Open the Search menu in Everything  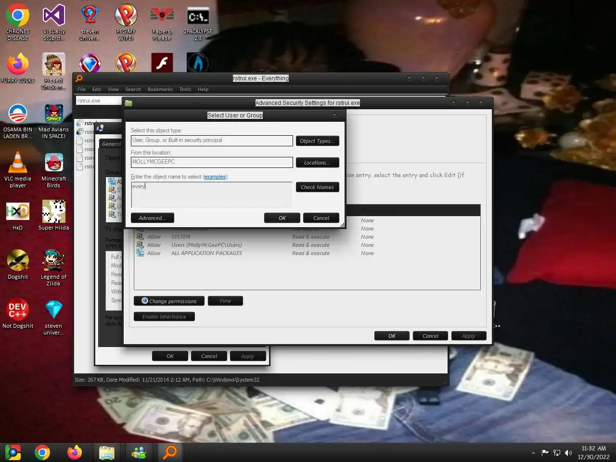coord(133,90)
